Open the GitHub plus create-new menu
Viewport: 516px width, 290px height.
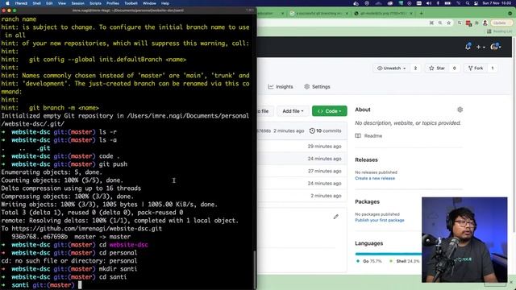pos(481,47)
